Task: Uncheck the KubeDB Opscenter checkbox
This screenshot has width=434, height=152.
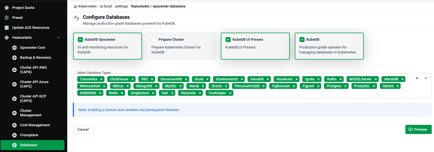Action: [80, 40]
